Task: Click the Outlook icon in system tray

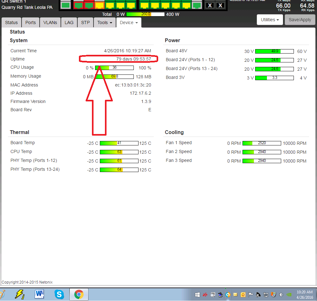Action: click(243, 295)
